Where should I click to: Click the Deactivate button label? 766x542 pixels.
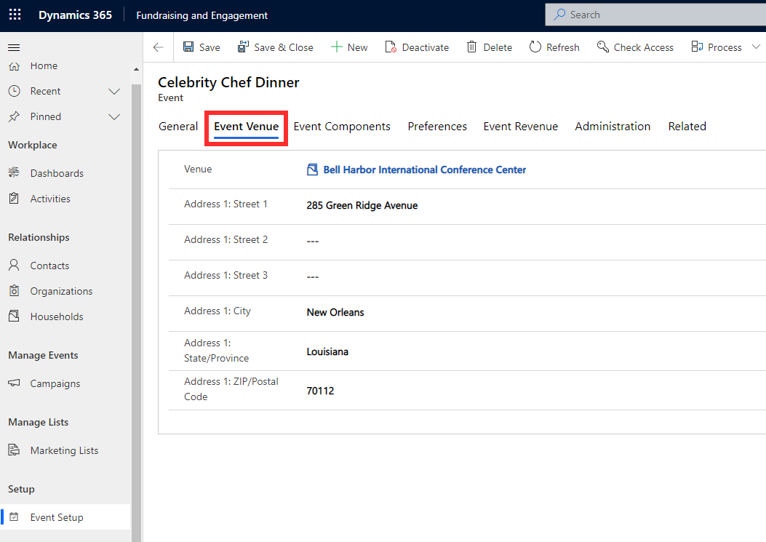click(426, 47)
